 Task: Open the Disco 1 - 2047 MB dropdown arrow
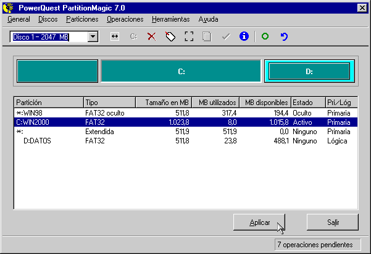tap(93, 36)
